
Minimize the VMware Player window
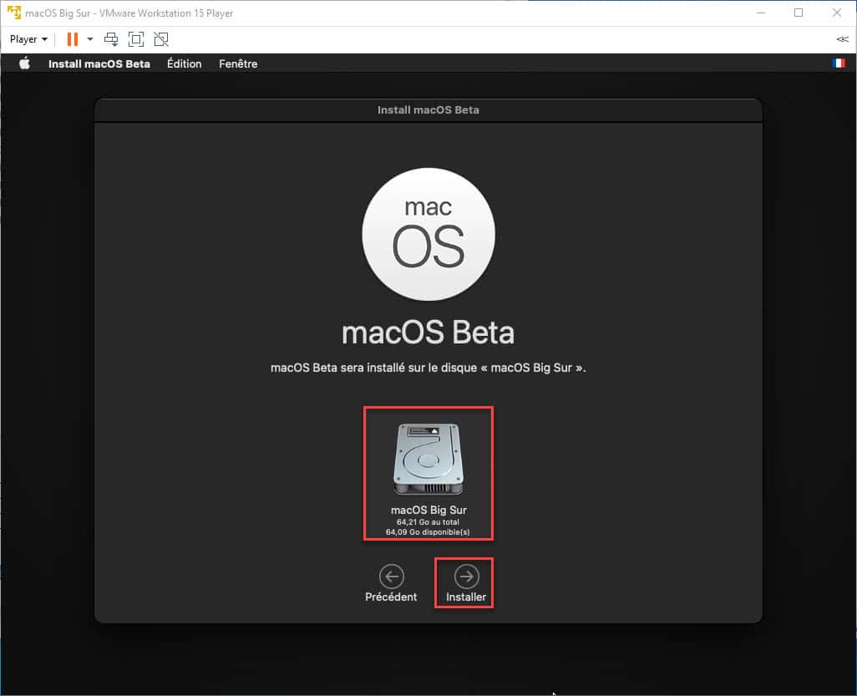click(x=760, y=13)
